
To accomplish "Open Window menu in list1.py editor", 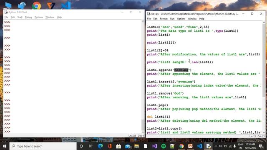I will [192, 19].
